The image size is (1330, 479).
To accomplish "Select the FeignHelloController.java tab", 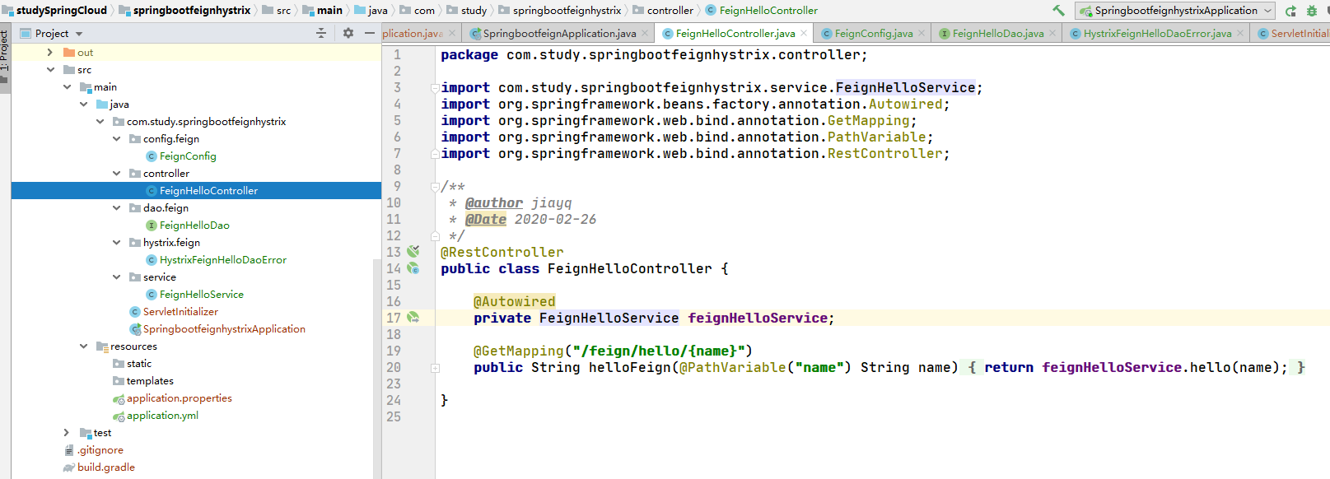I will coord(735,33).
